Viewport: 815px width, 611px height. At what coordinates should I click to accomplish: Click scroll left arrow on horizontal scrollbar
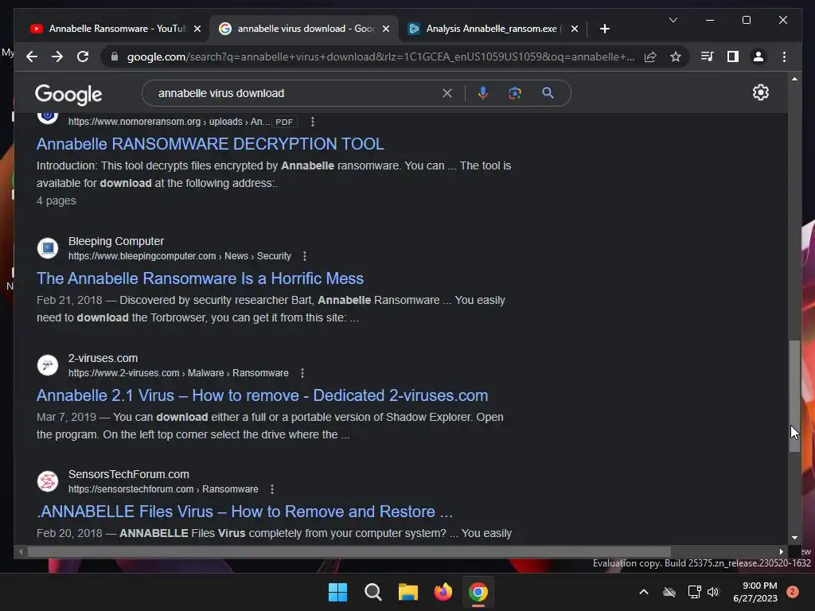tap(21, 552)
